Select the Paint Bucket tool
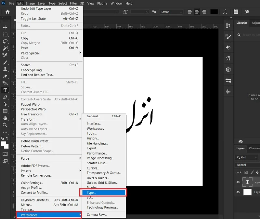 point(5,83)
